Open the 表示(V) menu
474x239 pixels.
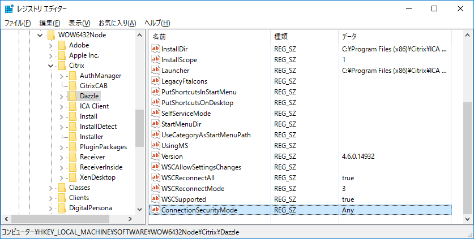(x=79, y=23)
